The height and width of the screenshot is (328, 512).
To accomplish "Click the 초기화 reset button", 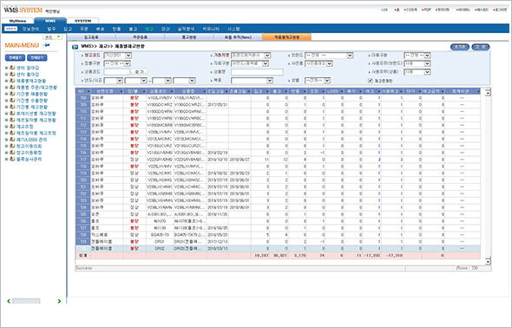I will pos(460,47).
